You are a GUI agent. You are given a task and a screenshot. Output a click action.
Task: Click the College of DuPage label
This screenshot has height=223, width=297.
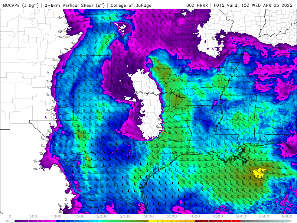[x=131, y=6]
